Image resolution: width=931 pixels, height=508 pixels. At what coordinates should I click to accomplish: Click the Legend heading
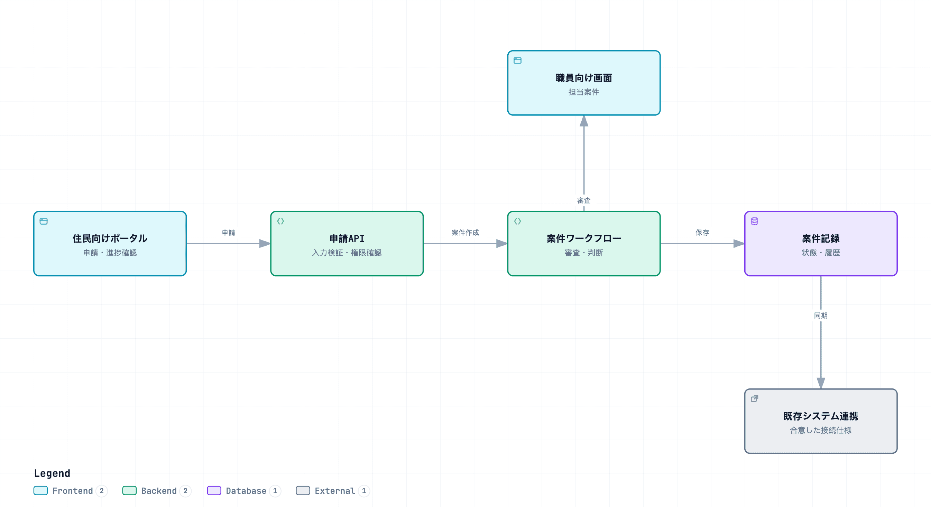pyautogui.click(x=52, y=473)
